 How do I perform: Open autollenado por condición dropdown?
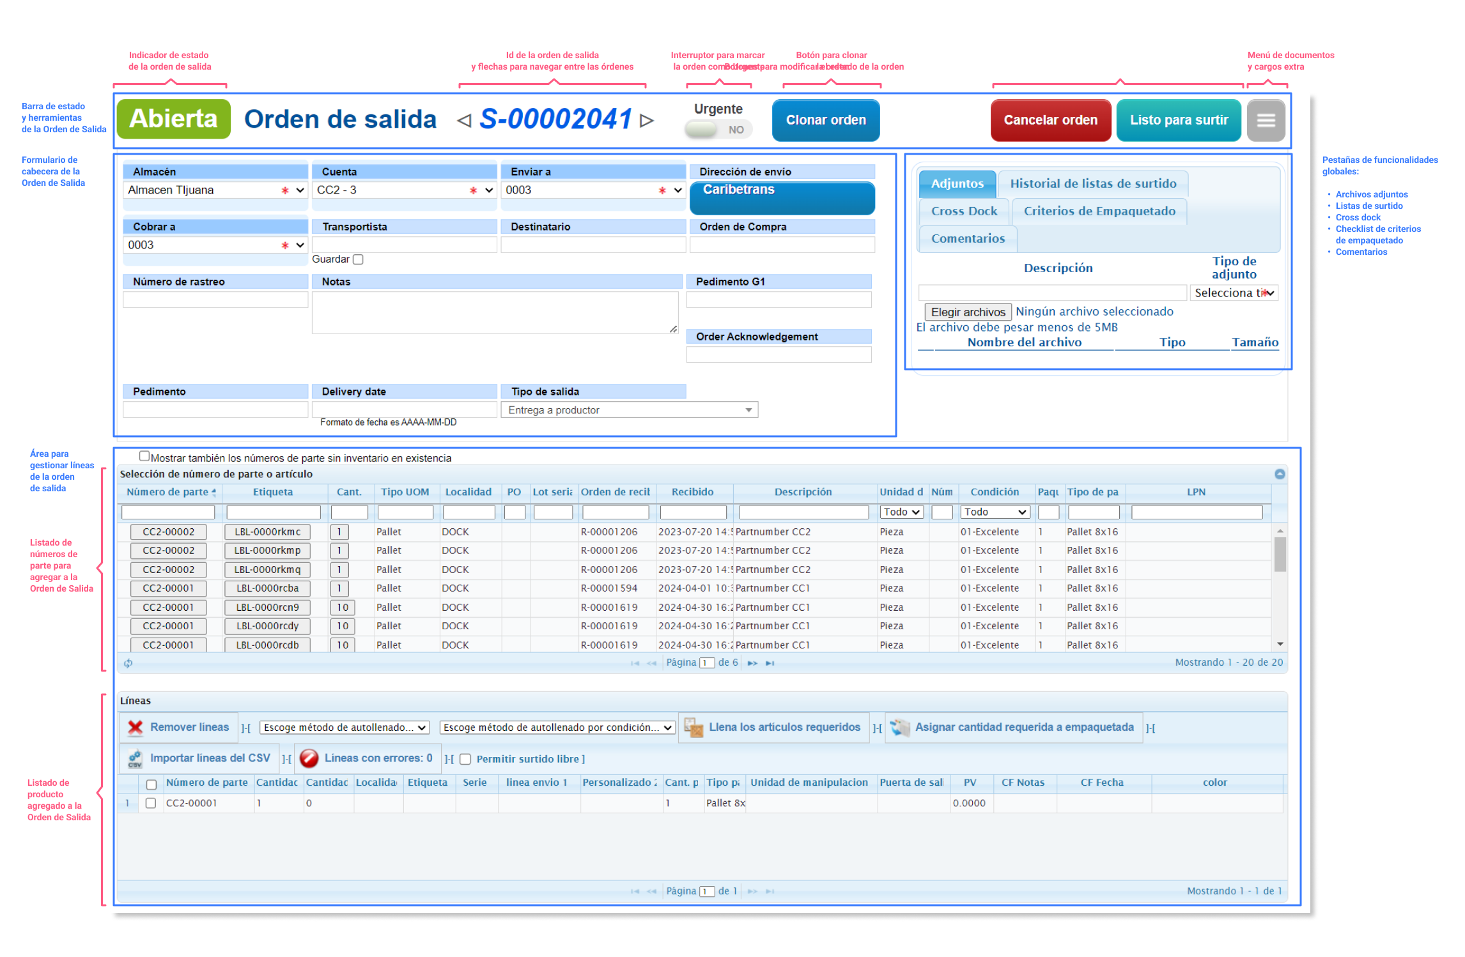(557, 728)
